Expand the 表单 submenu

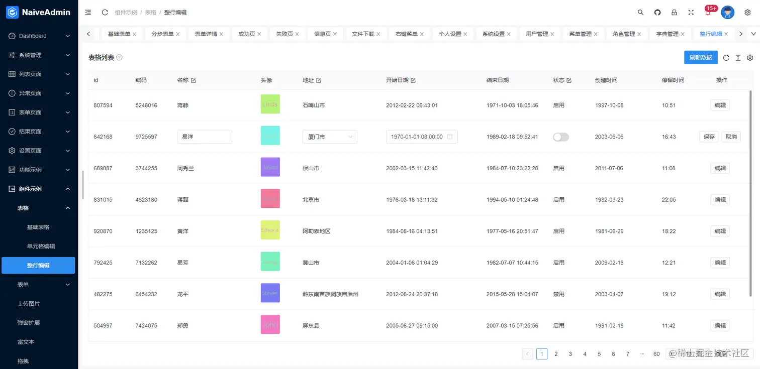click(39, 285)
